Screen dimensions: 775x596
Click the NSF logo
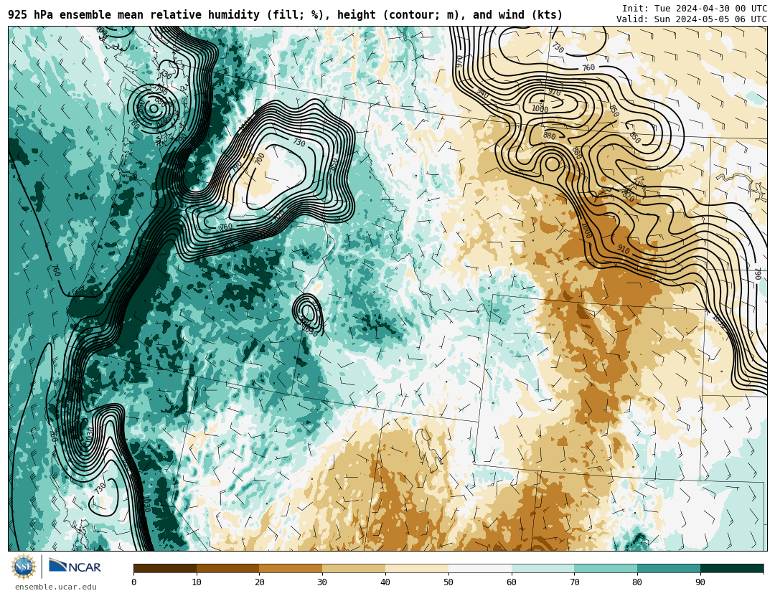tap(24, 567)
